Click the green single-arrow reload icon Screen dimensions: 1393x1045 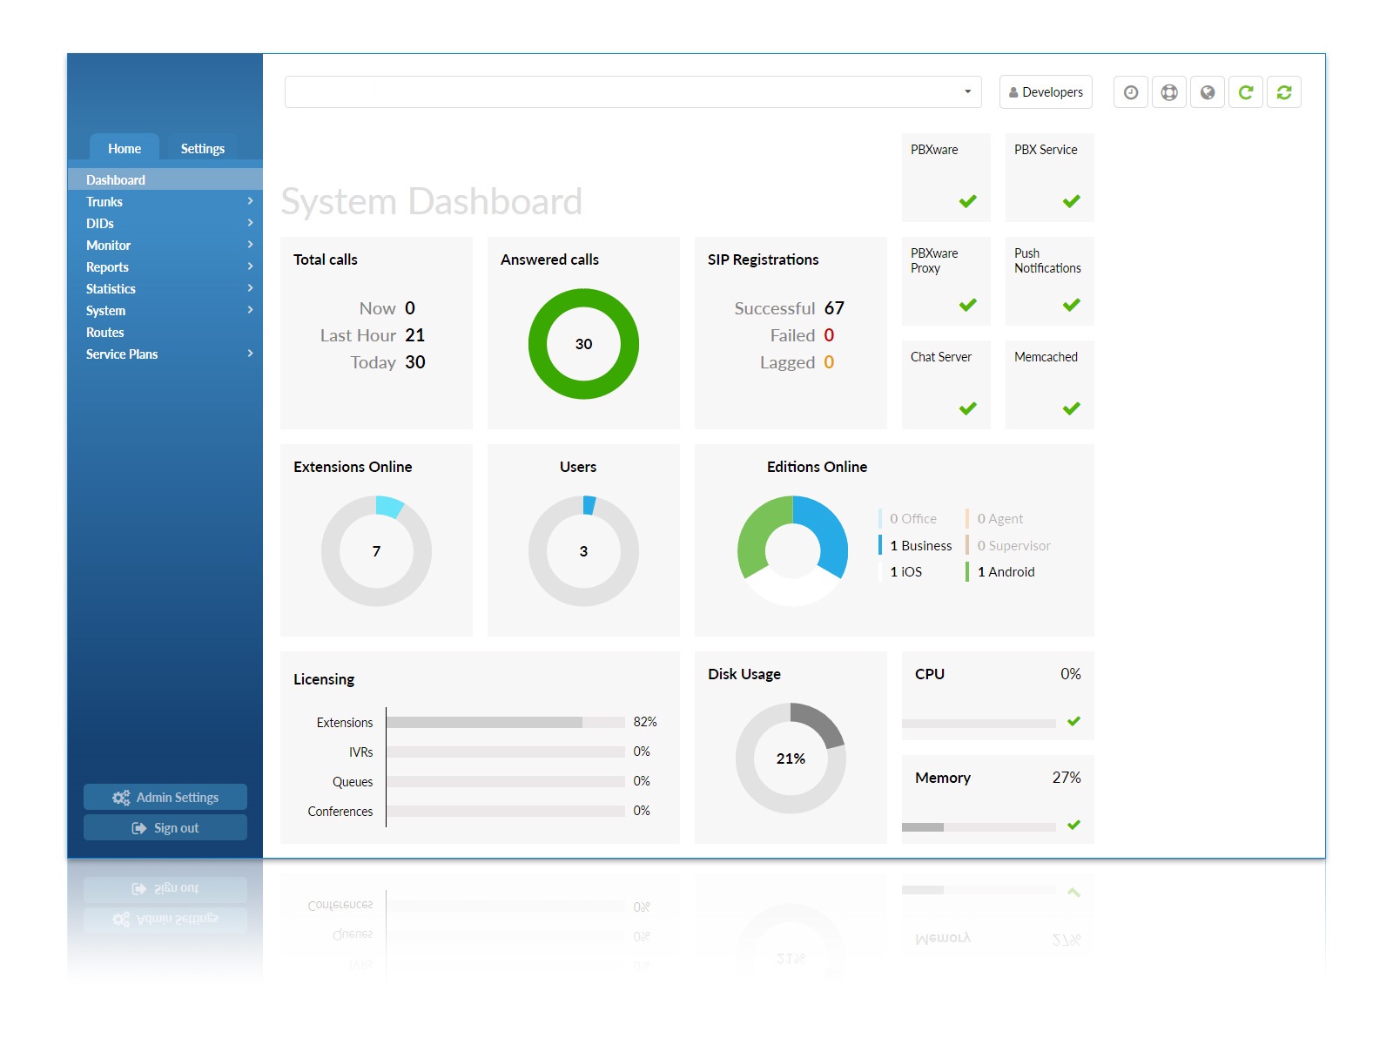pos(1245,92)
